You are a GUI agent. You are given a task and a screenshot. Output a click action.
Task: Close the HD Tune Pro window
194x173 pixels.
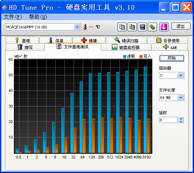coord(187,7)
